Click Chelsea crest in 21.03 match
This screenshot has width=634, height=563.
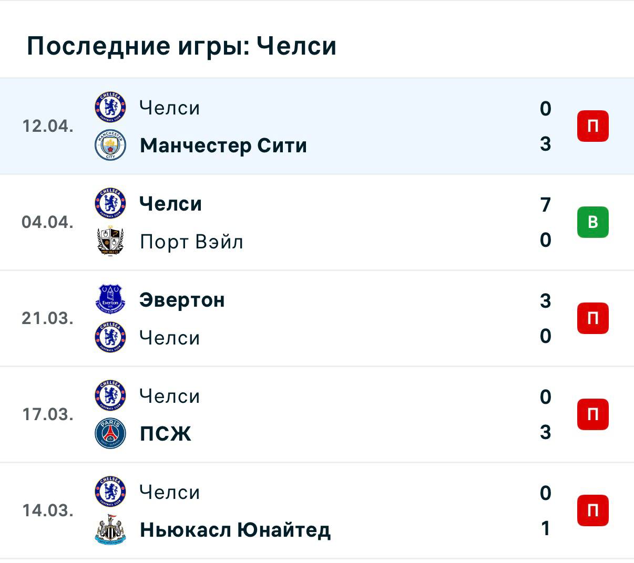pyautogui.click(x=110, y=337)
